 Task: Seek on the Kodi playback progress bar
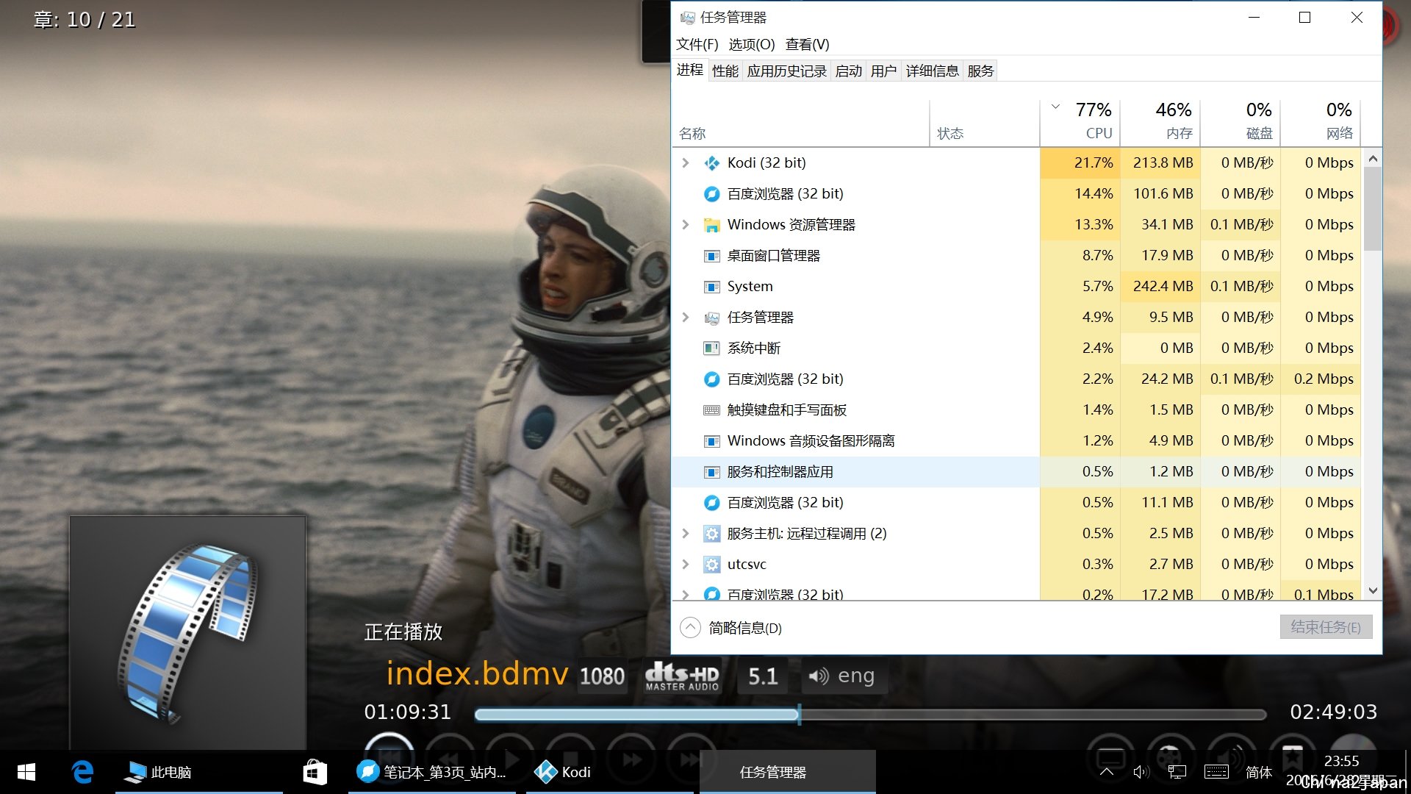coord(870,714)
